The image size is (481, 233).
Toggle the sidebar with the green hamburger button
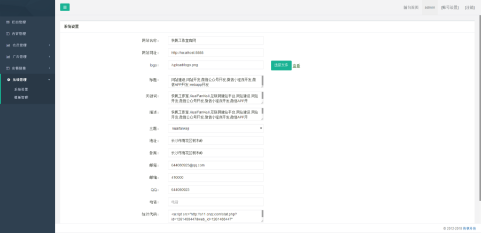pos(65,7)
